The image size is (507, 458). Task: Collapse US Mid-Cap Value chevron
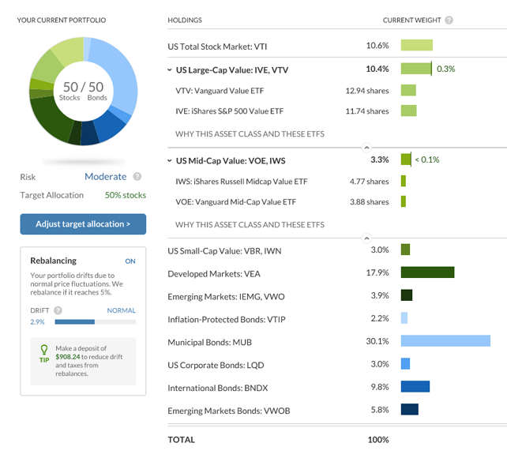point(170,160)
